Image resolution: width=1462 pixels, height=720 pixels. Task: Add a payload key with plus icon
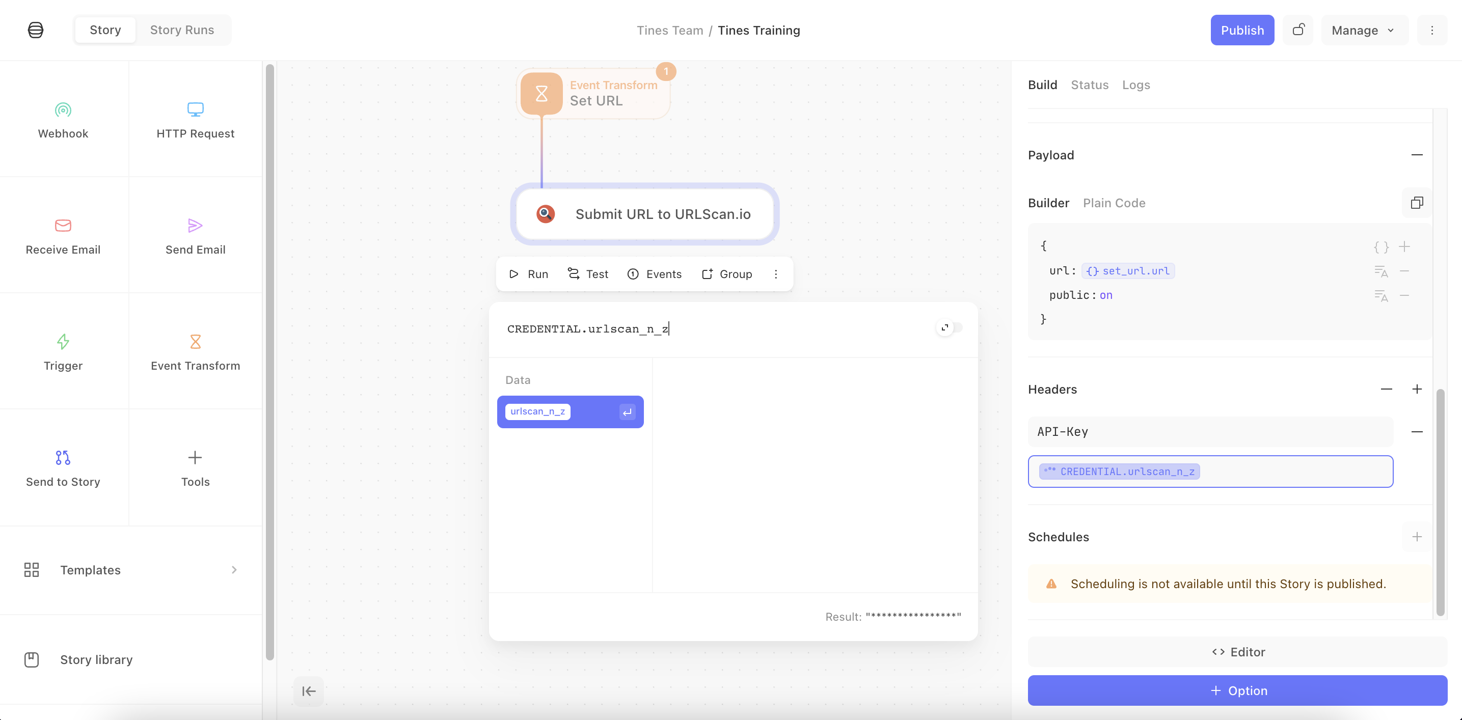[1404, 247]
